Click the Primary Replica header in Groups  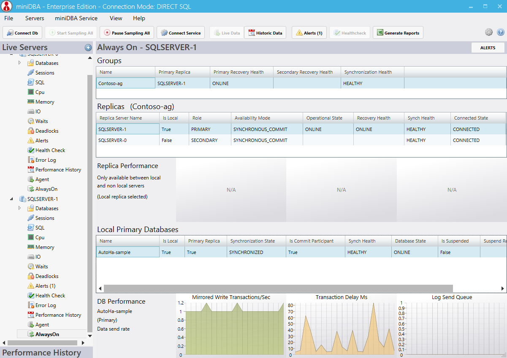pyautogui.click(x=183, y=72)
